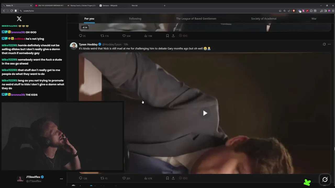Click IDC button on Tyson's post

click(183, 178)
